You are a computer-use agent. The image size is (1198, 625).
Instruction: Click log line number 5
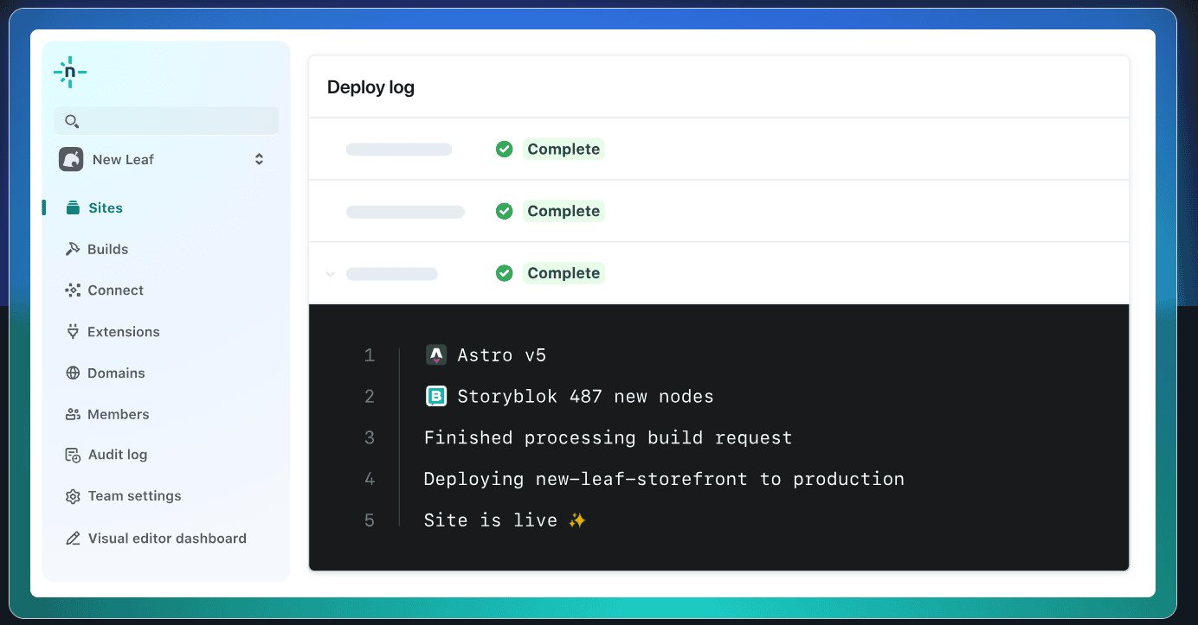(370, 520)
